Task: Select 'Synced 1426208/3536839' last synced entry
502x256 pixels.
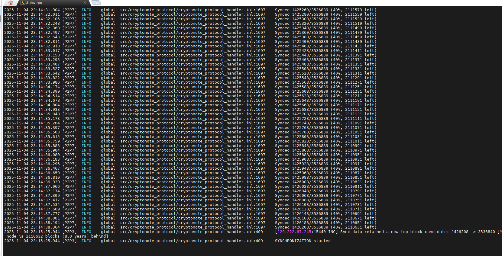Action: click(302, 227)
